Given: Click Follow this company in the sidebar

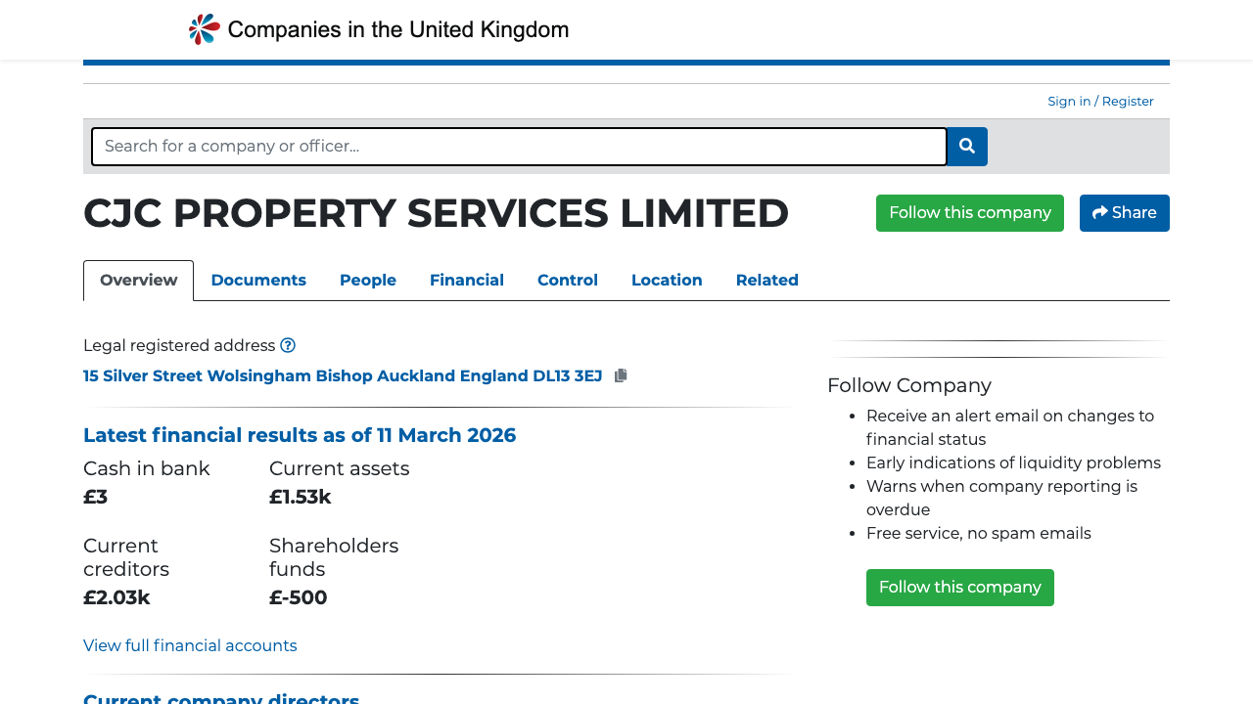Looking at the screenshot, I should (x=959, y=587).
